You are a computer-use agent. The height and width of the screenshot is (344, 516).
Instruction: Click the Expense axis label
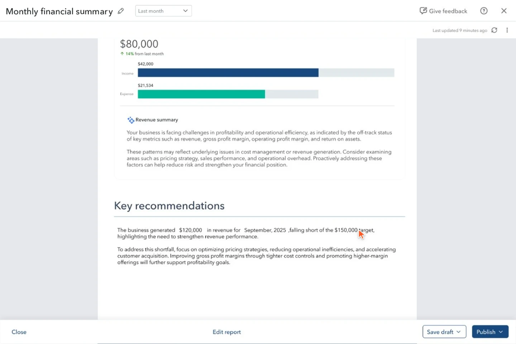pos(127,94)
